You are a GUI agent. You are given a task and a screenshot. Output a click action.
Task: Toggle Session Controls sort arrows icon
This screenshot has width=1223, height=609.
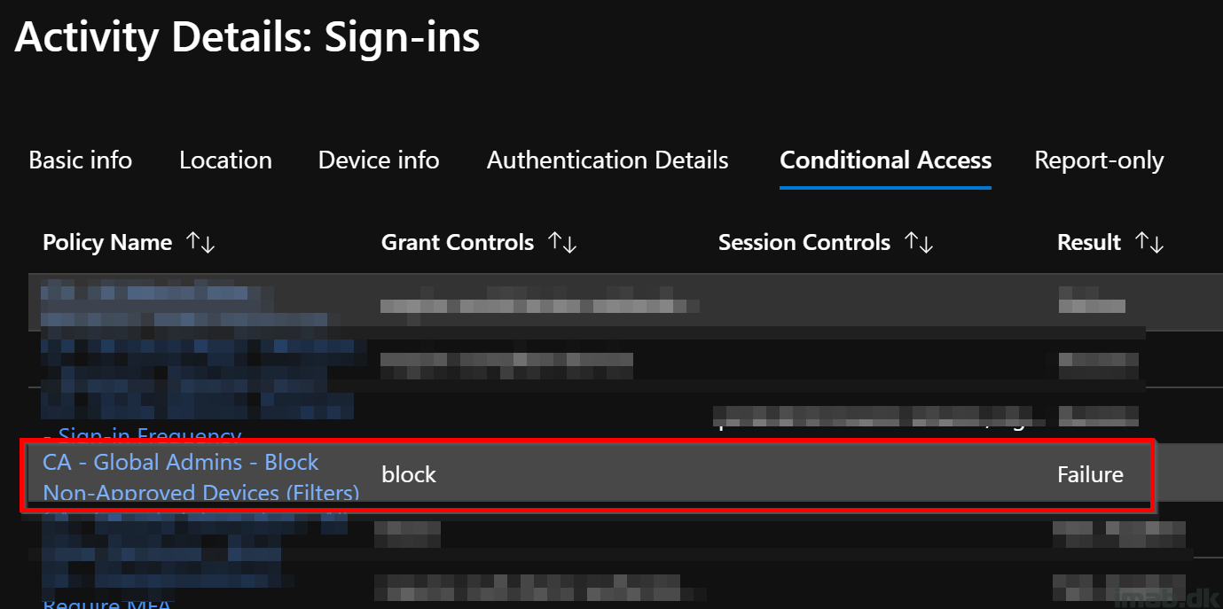pyautogui.click(x=920, y=243)
